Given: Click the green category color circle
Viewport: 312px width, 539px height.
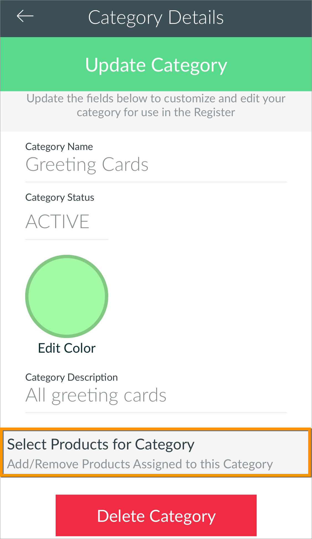Looking at the screenshot, I should (x=67, y=296).
